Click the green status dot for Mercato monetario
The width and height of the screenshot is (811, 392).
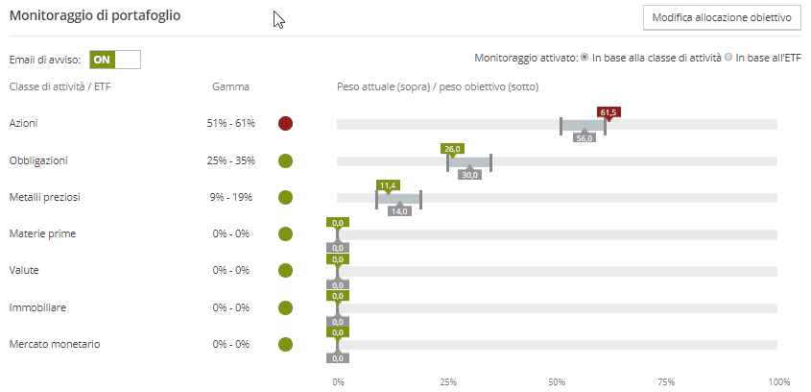click(285, 344)
